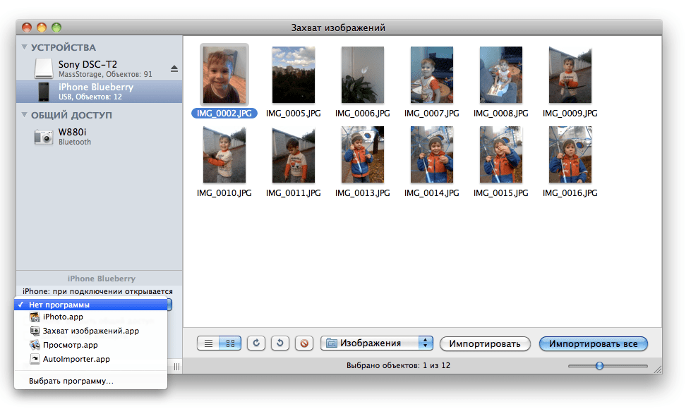Image resolution: width=691 pixels, height=409 pixels.
Task: Collapse the УСТРОЙСТВА section
Action: click(x=24, y=47)
